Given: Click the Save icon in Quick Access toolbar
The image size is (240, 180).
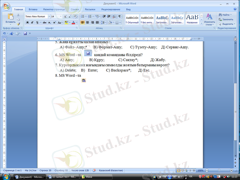Looking at the screenshot, I should [25, 33].
